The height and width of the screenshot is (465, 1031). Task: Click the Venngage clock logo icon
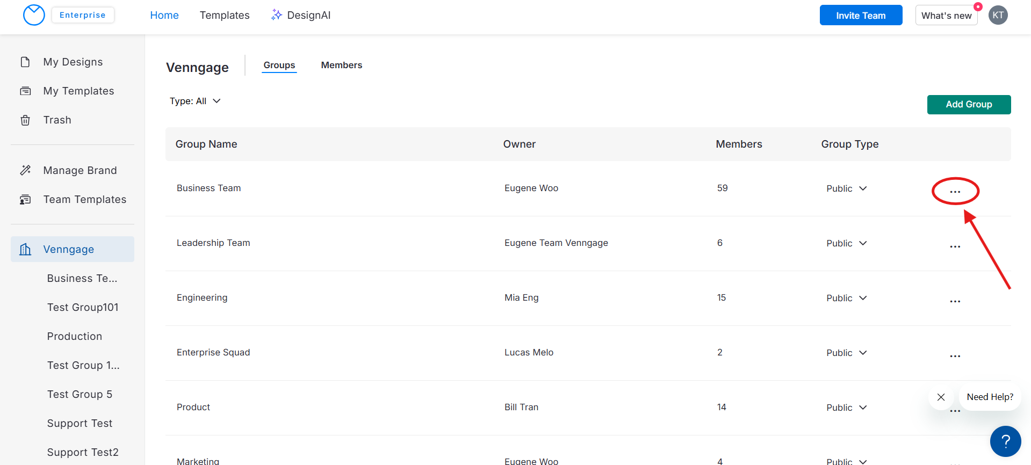[34, 15]
